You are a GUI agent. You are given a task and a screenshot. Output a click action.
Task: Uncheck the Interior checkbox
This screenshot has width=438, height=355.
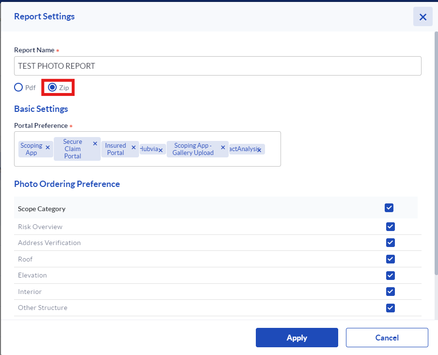click(390, 292)
